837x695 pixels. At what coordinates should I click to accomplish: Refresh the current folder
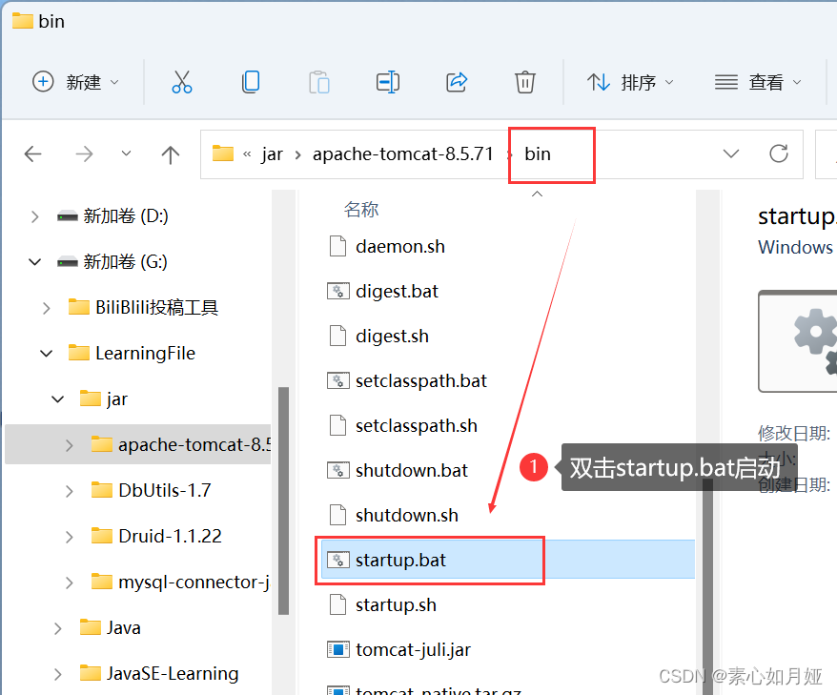coord(779,153)
